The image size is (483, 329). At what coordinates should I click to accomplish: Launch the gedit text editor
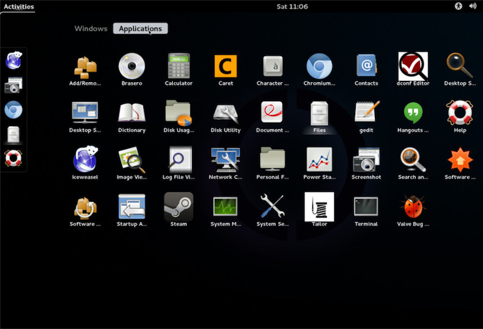[366, 117]
